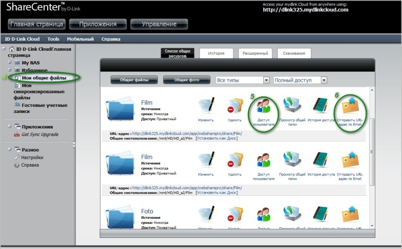Click the list scrollbar down arrow
Viewport: 402px width, 249px height.
[372, 226]
